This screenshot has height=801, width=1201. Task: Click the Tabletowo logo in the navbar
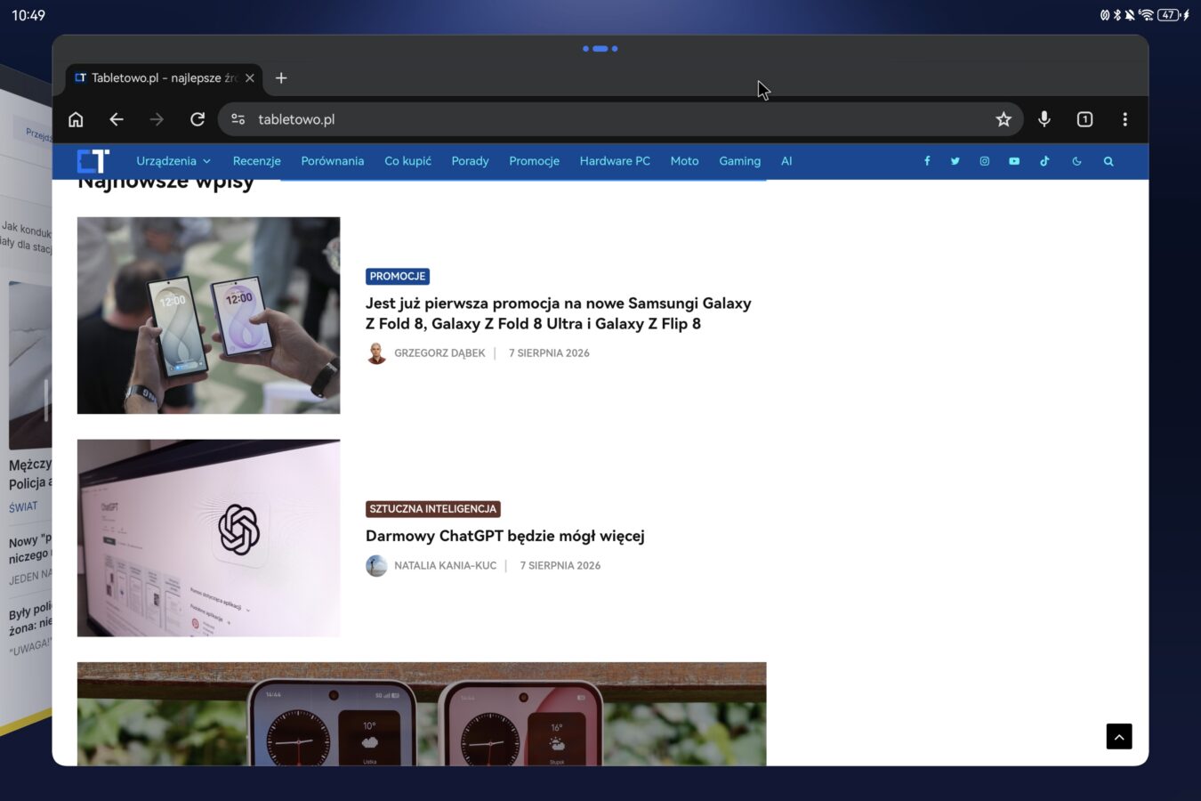tap(93, 161)
